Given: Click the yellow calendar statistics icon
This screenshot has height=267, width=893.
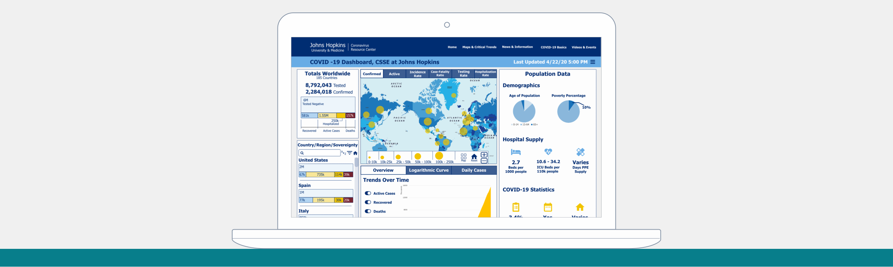Looking at the screenshot, I should 548,207.
